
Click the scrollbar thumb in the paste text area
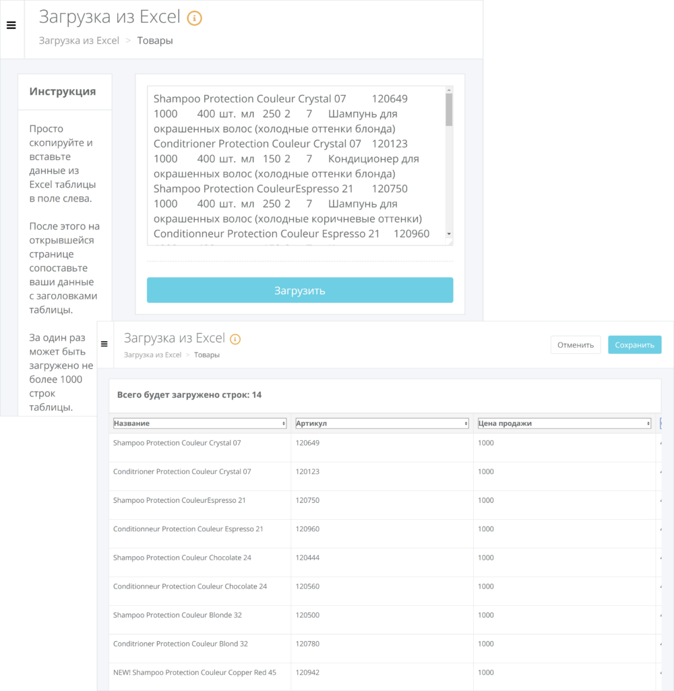point(449,110)
